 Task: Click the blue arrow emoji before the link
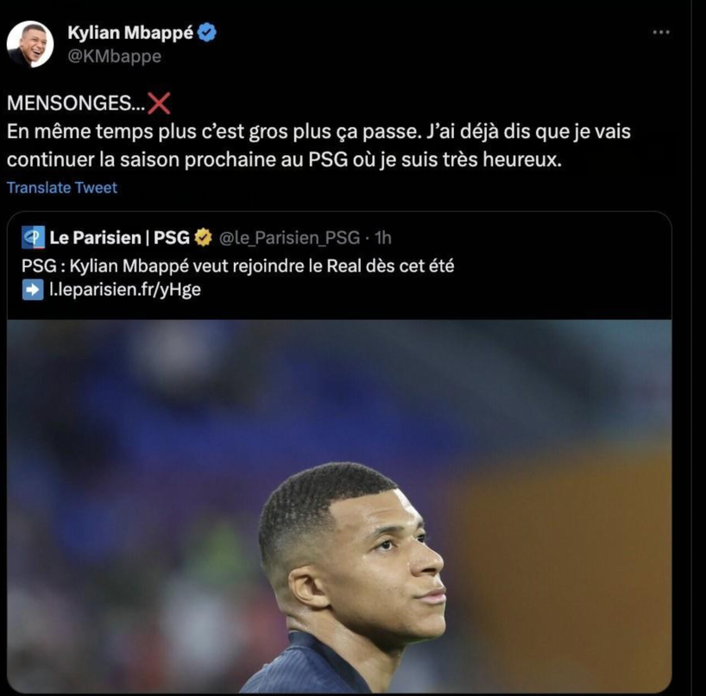click(x=33, y=290)
